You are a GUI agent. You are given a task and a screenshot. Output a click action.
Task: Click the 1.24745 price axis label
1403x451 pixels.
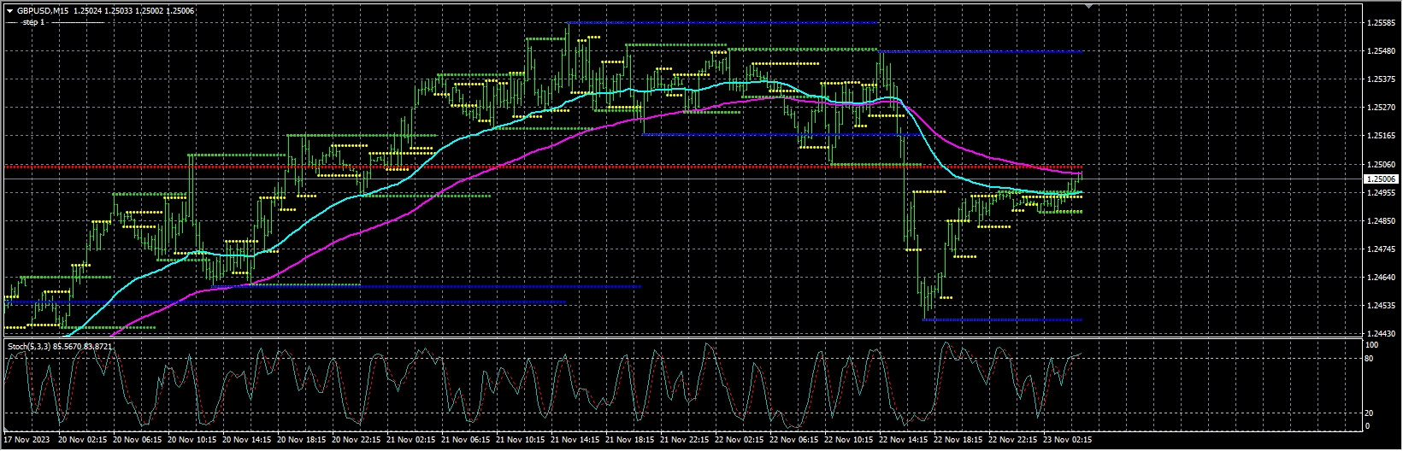[x=1381, y=249]
